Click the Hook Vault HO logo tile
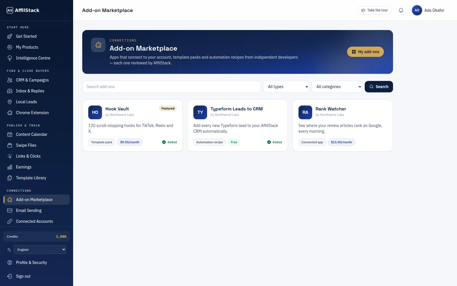457x286 pixels. pos(95,112)
